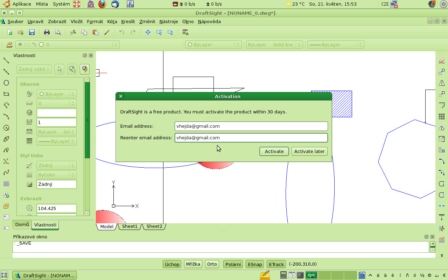Screen dimensions: 448x280
Task: Create a new drawing with the New icon
Action: tap(10, 32)
